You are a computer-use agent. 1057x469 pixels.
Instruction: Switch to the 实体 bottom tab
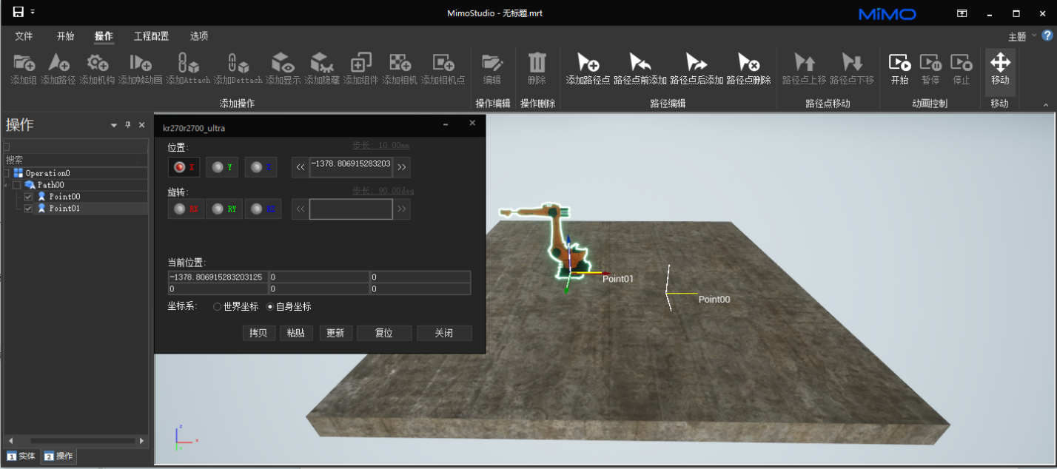tap(21, 456)
